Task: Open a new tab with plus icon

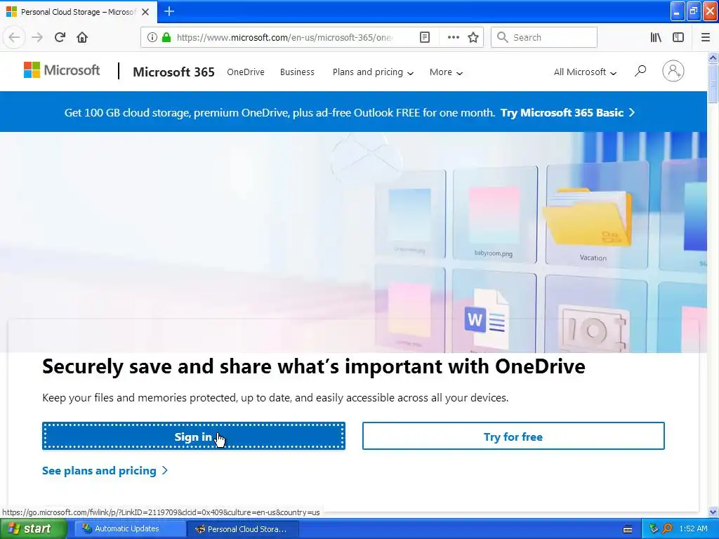Action: pos(169,11)
